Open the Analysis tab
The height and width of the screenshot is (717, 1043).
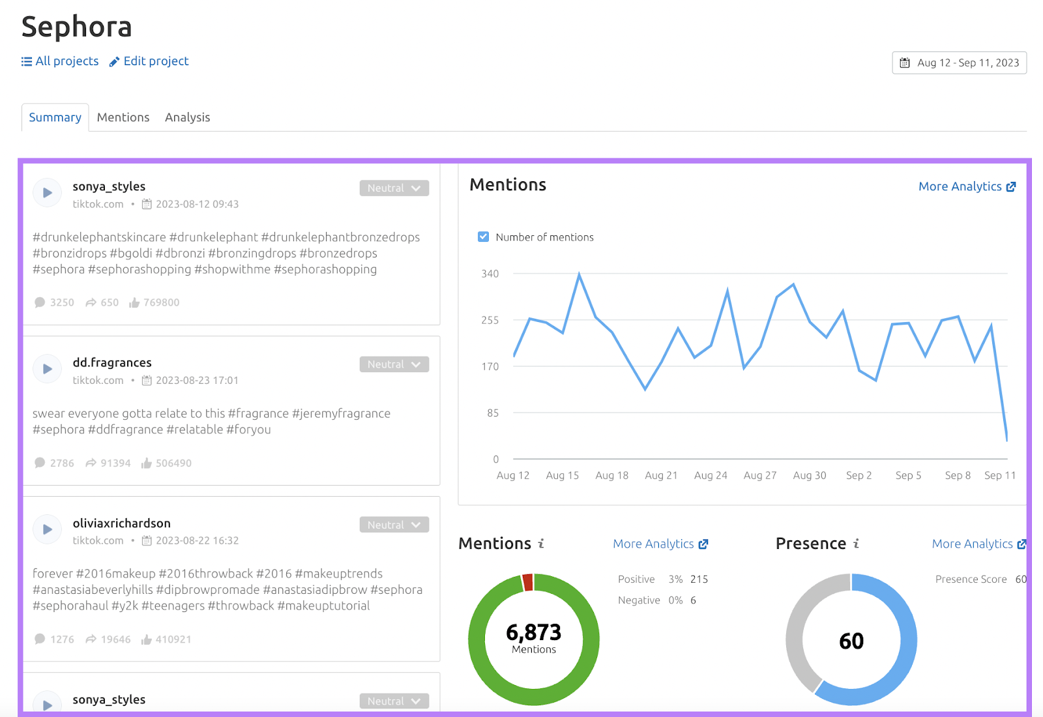click(x=187, y=117)
